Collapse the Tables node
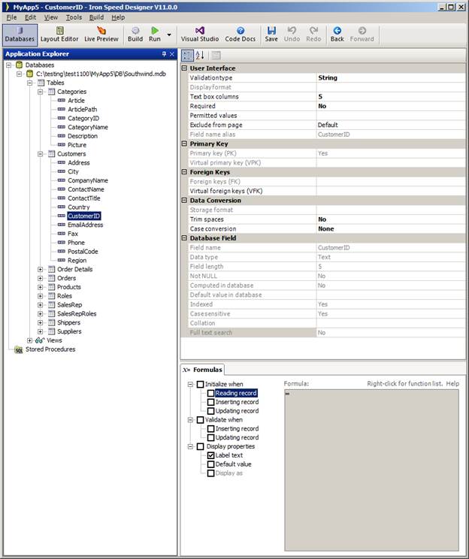The image size is (469, 559). (30, 83)
